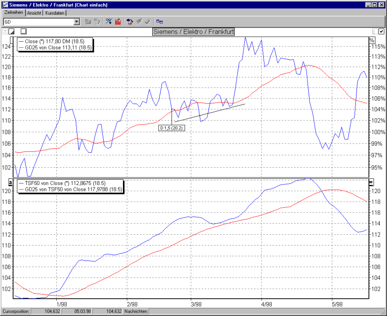Screen dimensions: 387x316
Task: Open the red bar chart display tool
Action: pos(118,21)
